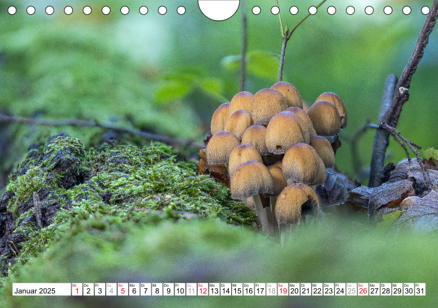Select day 2 (Do) in calendar strip
Image resolution: width=438 pixels, height=308 pixels.
click(88, 289)
